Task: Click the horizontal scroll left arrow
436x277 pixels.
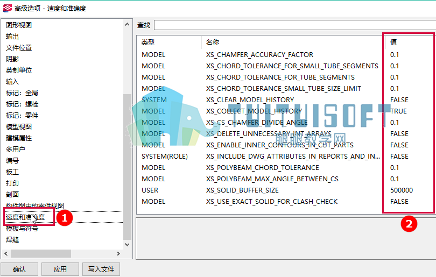Action: tap(6, 253)
